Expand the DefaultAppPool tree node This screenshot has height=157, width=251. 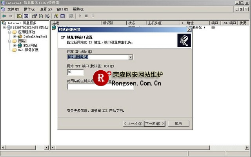[x=15, y=36]
